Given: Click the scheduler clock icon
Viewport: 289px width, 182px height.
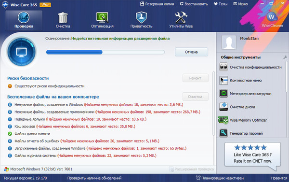Looking at the screenshot, I should pyautogui.click(x=198, y=178).
